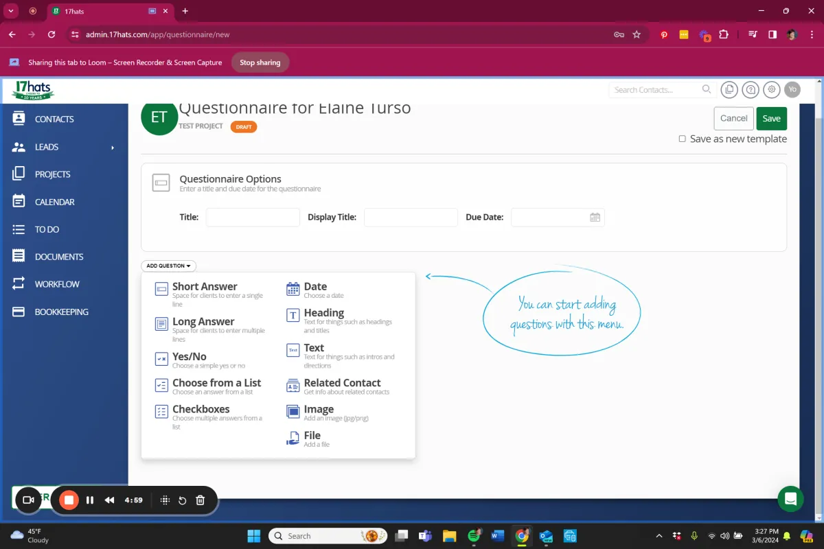Open File Explorer from the taskbar
This screenshot has height=549, width=824.
[x=450, y=536]
